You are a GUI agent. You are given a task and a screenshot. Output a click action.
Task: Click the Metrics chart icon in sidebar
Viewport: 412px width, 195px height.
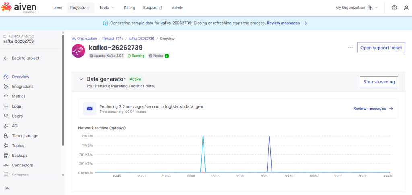coord(6,96)
